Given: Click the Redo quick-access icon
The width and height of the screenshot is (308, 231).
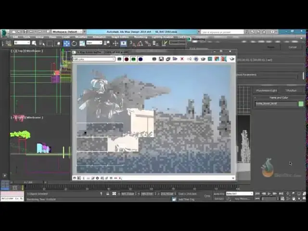Looking at the screenshot, I should pyautogui.click(x=39, y=31).
